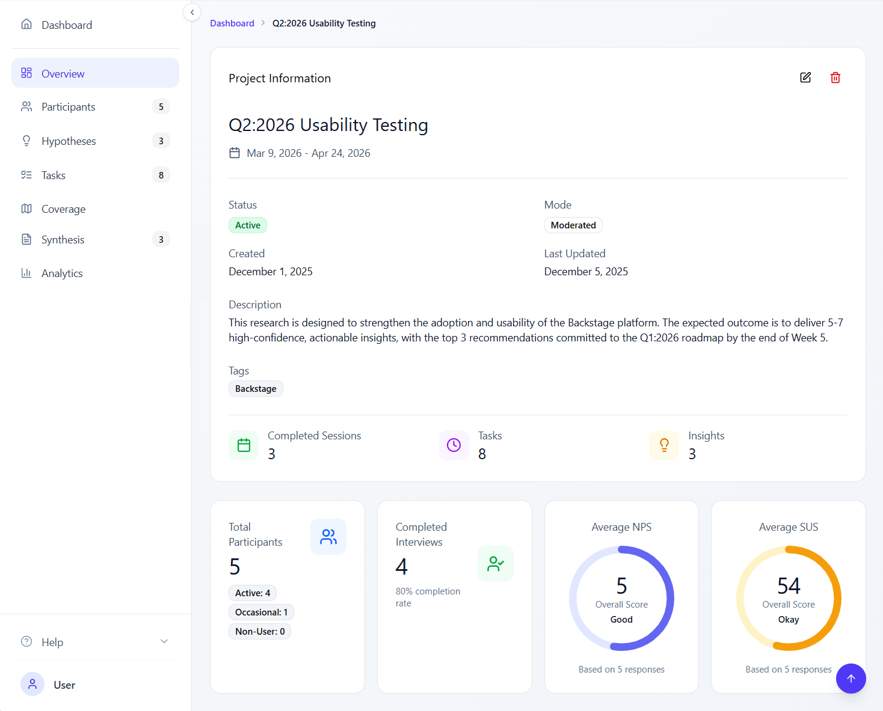Click the green Completed Sessions calendar icon
The height and width of the screenshot is (711, 883).
point(244,445)
